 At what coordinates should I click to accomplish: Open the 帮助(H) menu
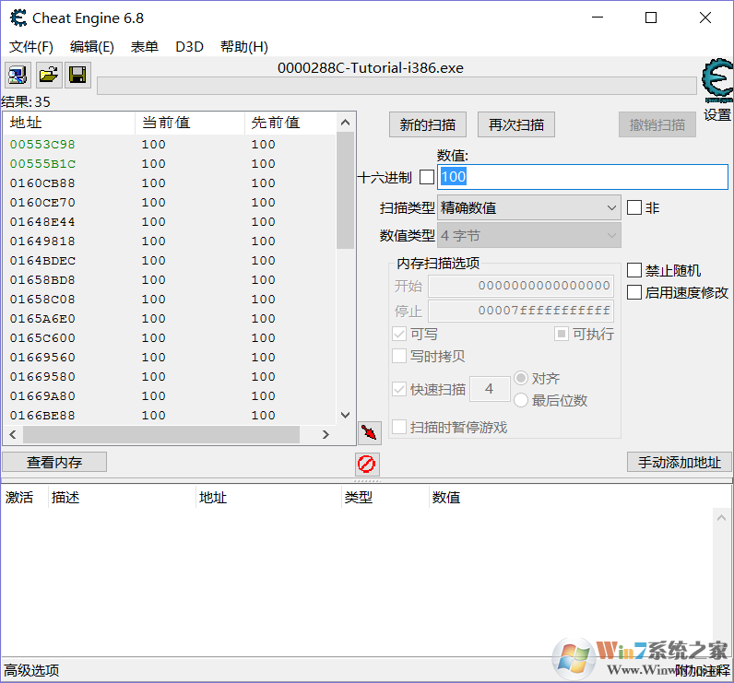click(244, 47)
